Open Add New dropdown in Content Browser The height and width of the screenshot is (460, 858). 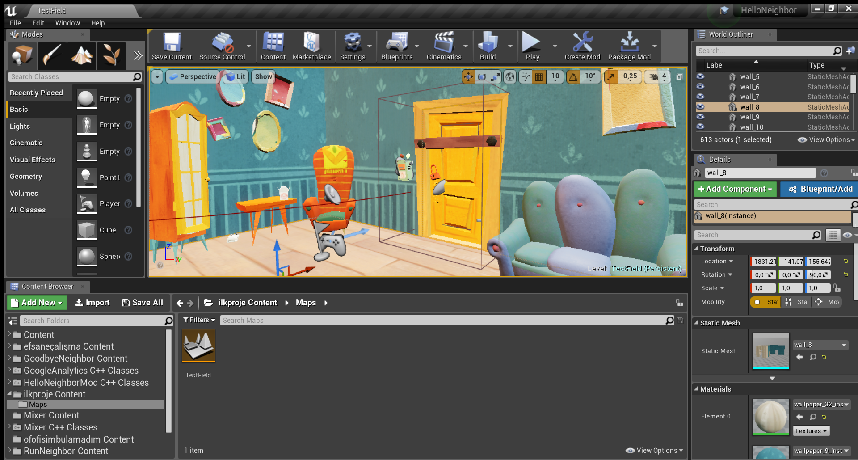(37, 303)
